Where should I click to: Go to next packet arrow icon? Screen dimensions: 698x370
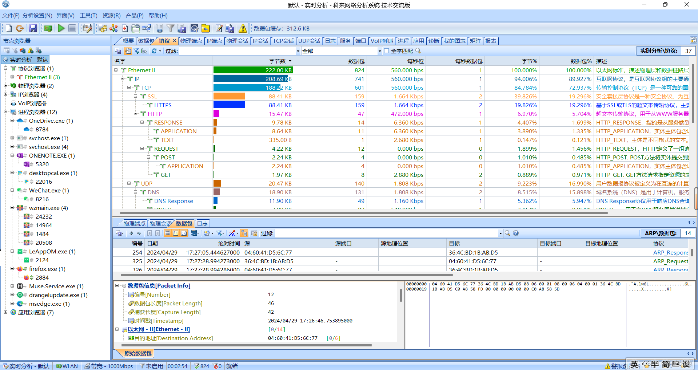tap(139, 233)
